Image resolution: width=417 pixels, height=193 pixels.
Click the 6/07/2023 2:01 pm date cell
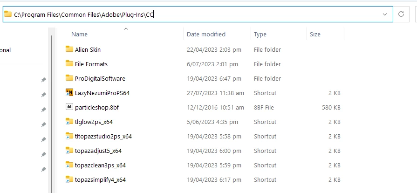coord(212,64)
